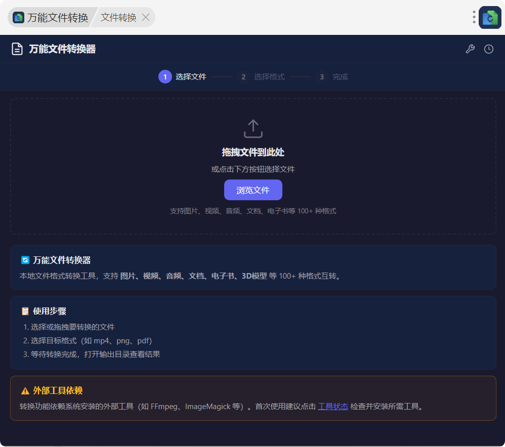Click the supported formats line 支持图片、视频、音频

pos(253,211)
